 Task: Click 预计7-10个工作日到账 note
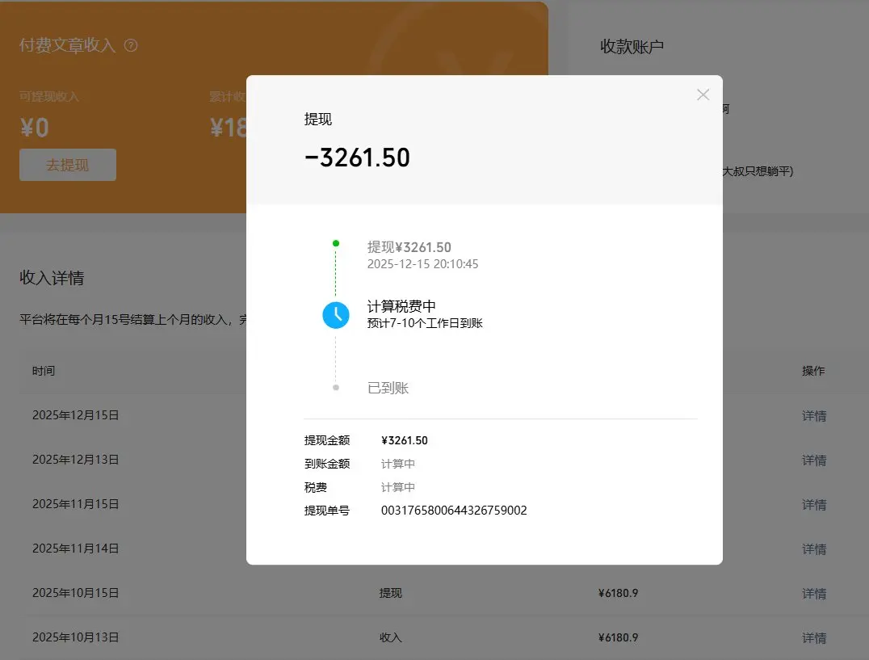click(x=425, y=323)
